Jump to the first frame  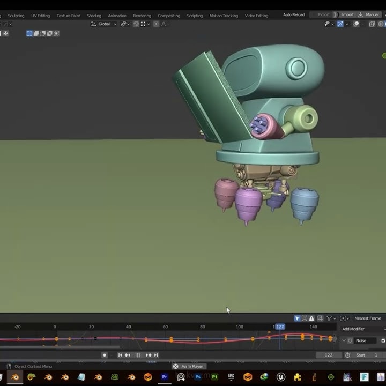point(120,355)
